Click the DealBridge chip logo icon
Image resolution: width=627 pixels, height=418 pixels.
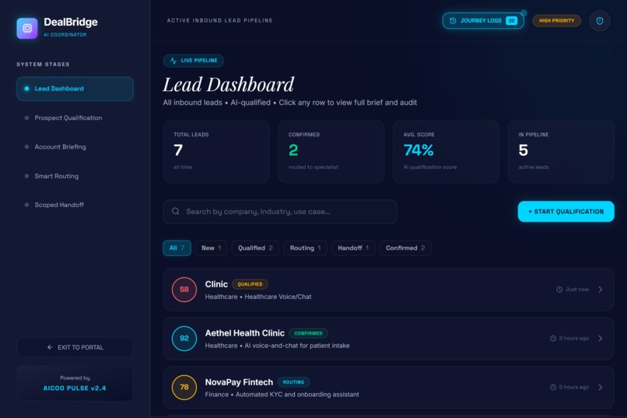[x=27, y=28]
